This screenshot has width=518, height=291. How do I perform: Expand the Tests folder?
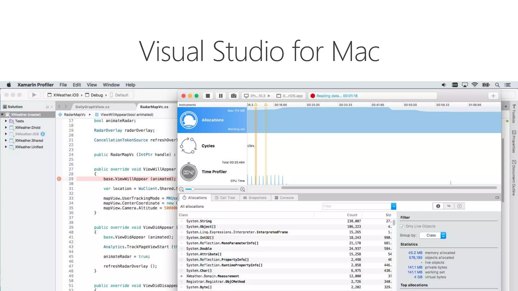click(6, 121)
